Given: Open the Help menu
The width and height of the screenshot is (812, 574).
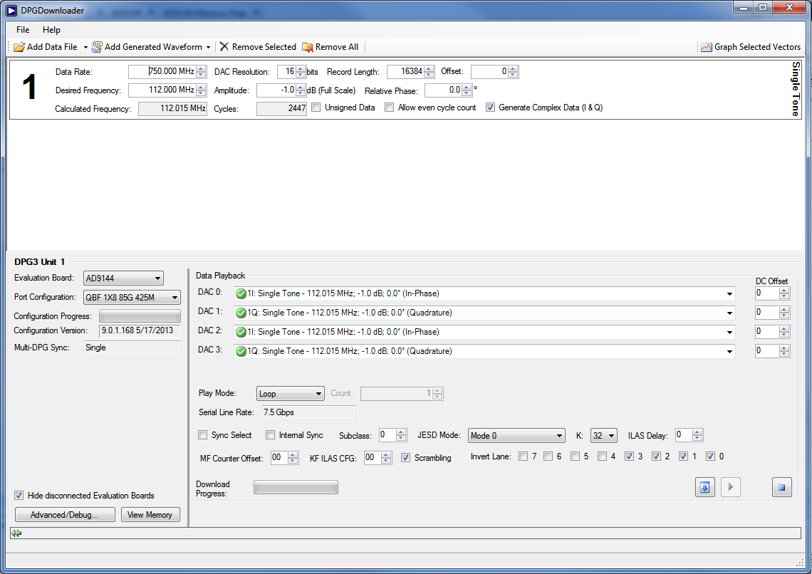Looking at the screenshot, I should click(x=51, y=30).
